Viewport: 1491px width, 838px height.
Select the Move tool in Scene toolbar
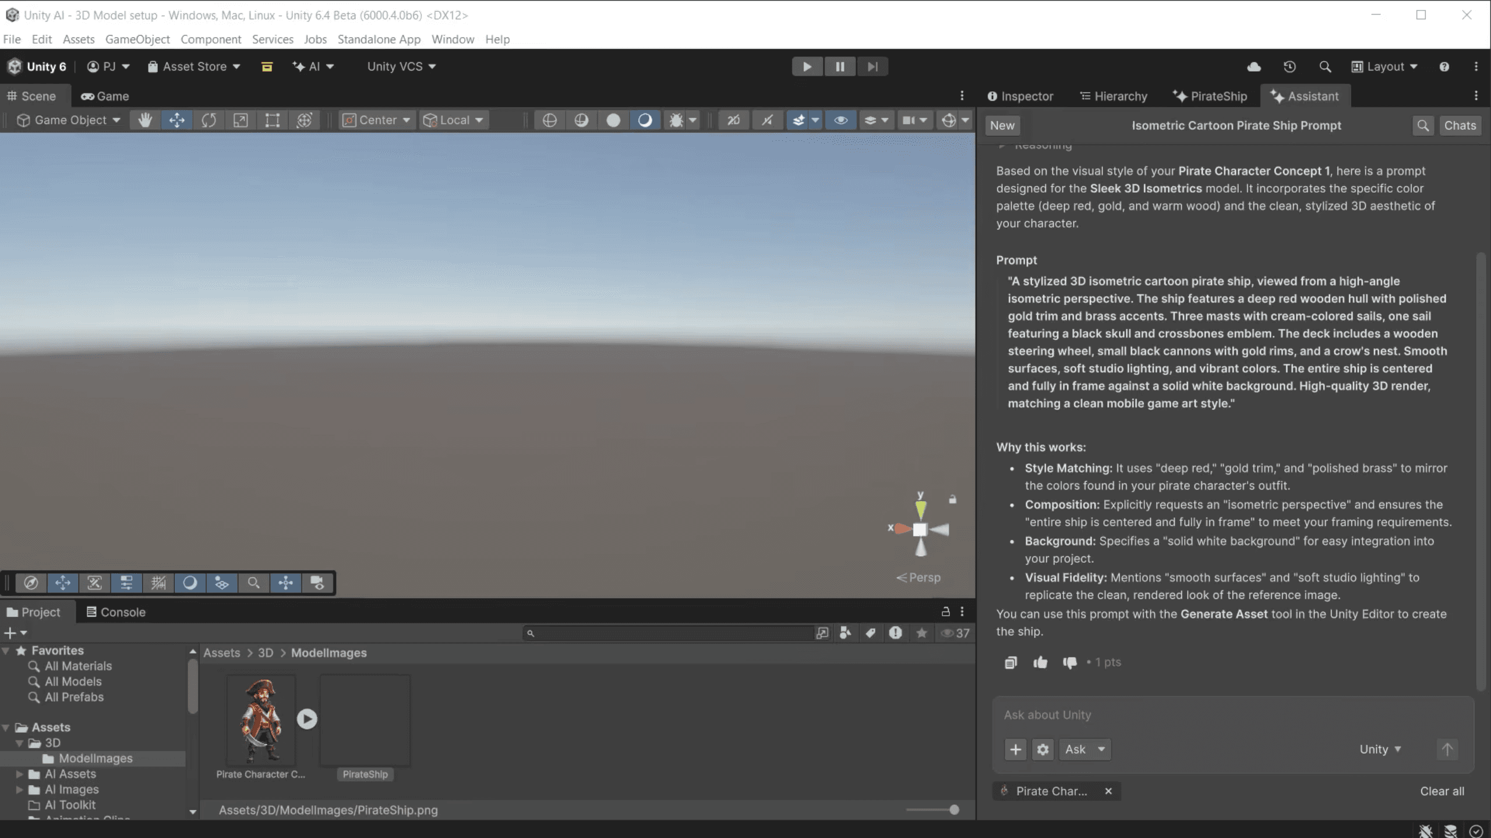tap(177, 120)
